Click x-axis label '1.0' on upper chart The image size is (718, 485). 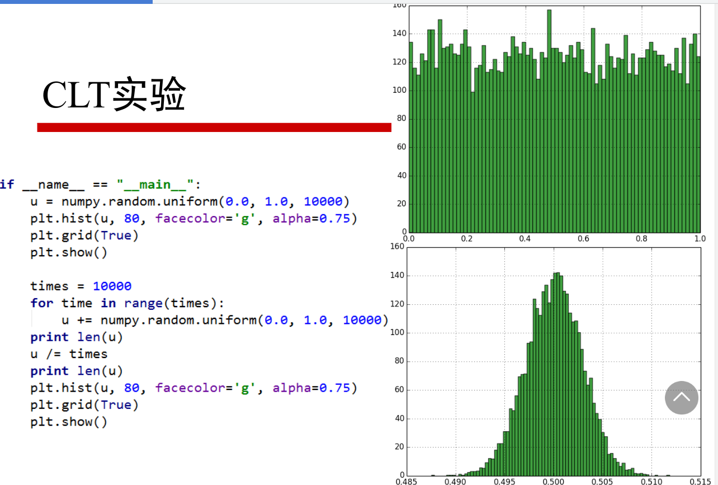[700, 238]
